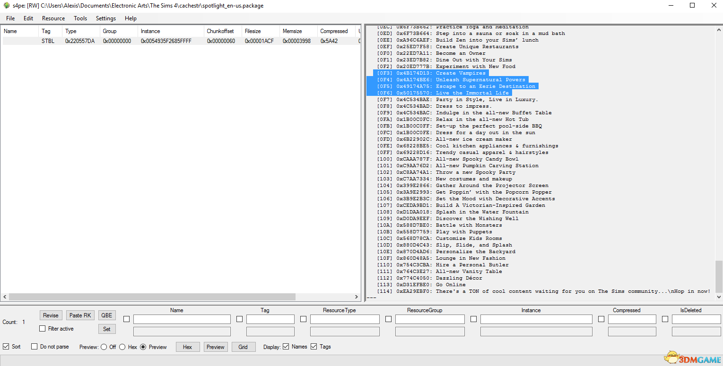This screenshot has height=366, width=723.
Task: Toggle the Sort checkbox
Action: [6, 347]
